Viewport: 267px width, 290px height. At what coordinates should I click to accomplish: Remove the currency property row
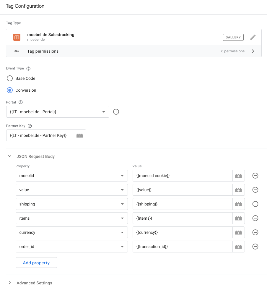255,232
